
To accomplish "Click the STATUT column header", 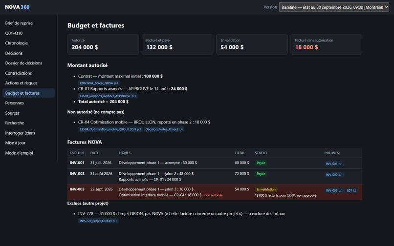I will pyautogui.click(x=261, y=153).
